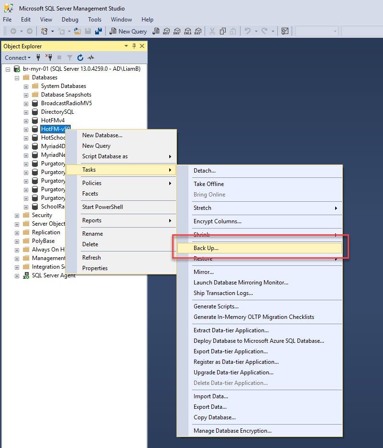Image resolution: width=383 pixels, height=448 pixels.
Task: Expand the Replication folder
Action: point(17,233)
